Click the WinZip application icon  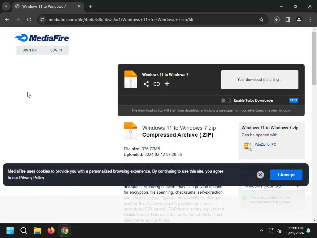coord(248,146)
